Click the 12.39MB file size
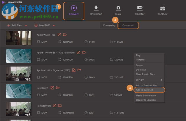186x121 pixels. pyautogui.click(x=118, y=60)
